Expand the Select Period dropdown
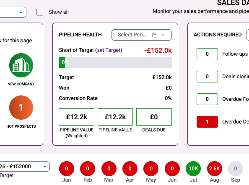 pyautogui.click(x=142, y=35)
